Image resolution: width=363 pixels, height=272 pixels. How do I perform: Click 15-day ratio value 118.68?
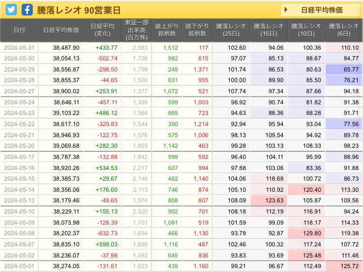pos(274,179)
